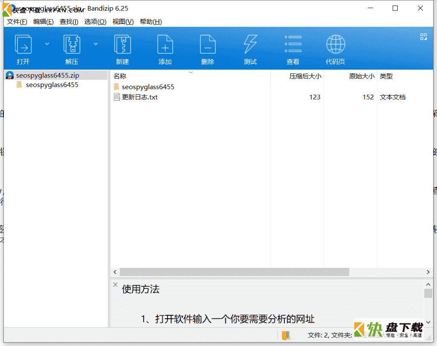Open the Code page (代码页) globe icon

click(x=336, y=44)
